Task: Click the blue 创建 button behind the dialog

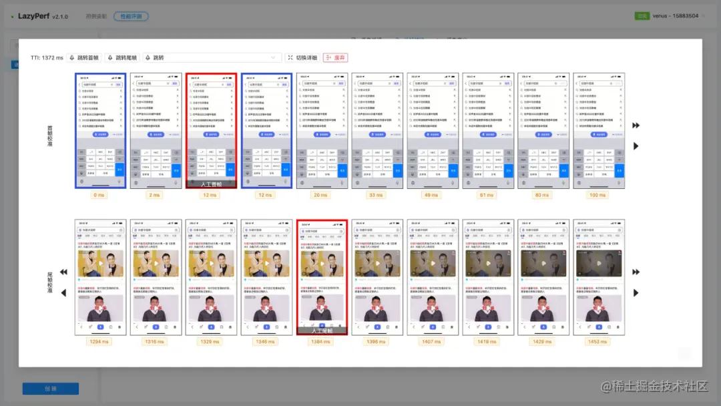Action: (x=51, y=389)
